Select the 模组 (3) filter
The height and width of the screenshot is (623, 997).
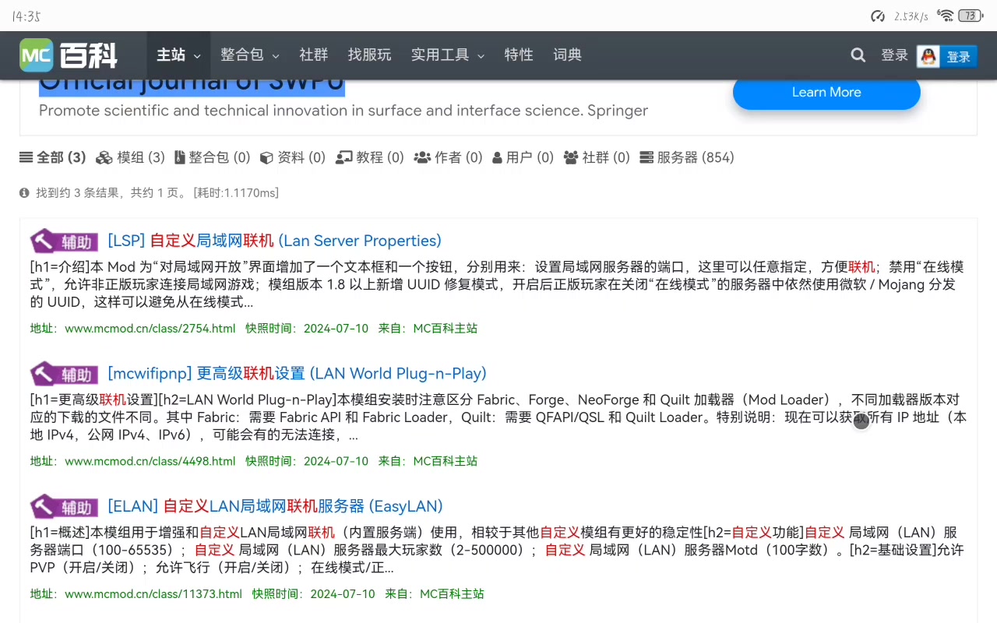tap(130, 157)
